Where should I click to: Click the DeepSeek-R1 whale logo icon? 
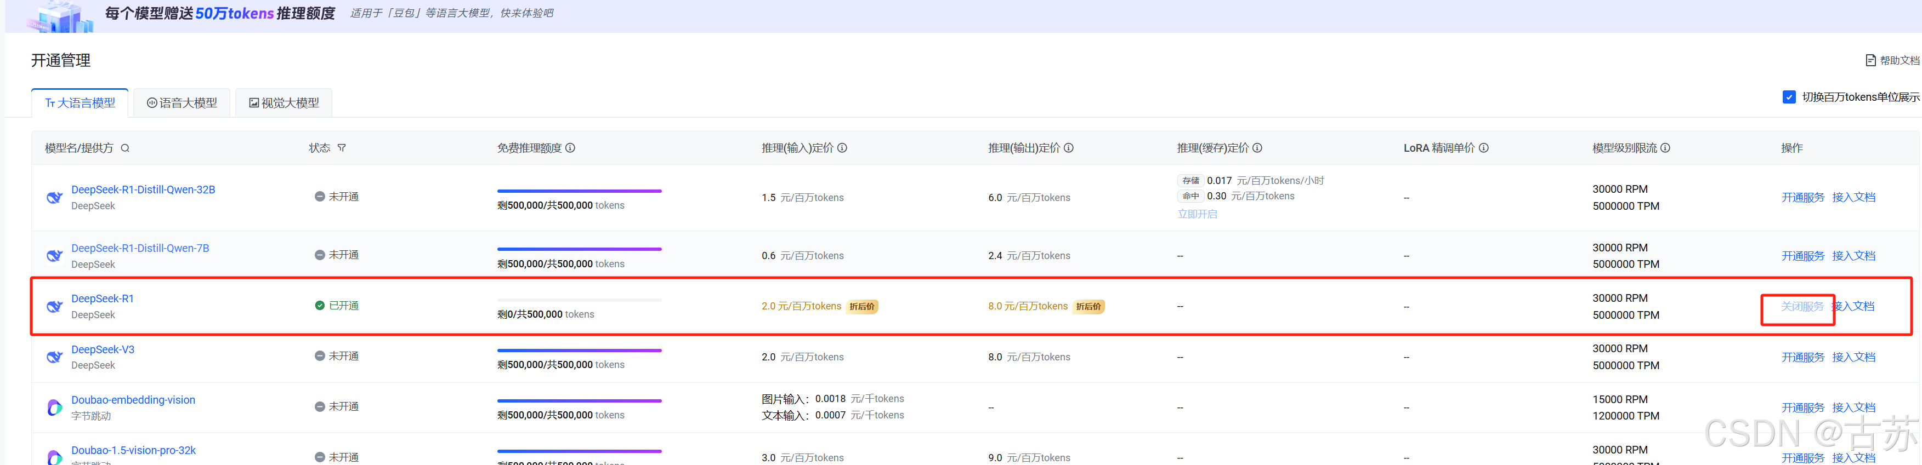pyautogui.click(x=54, y=306)
